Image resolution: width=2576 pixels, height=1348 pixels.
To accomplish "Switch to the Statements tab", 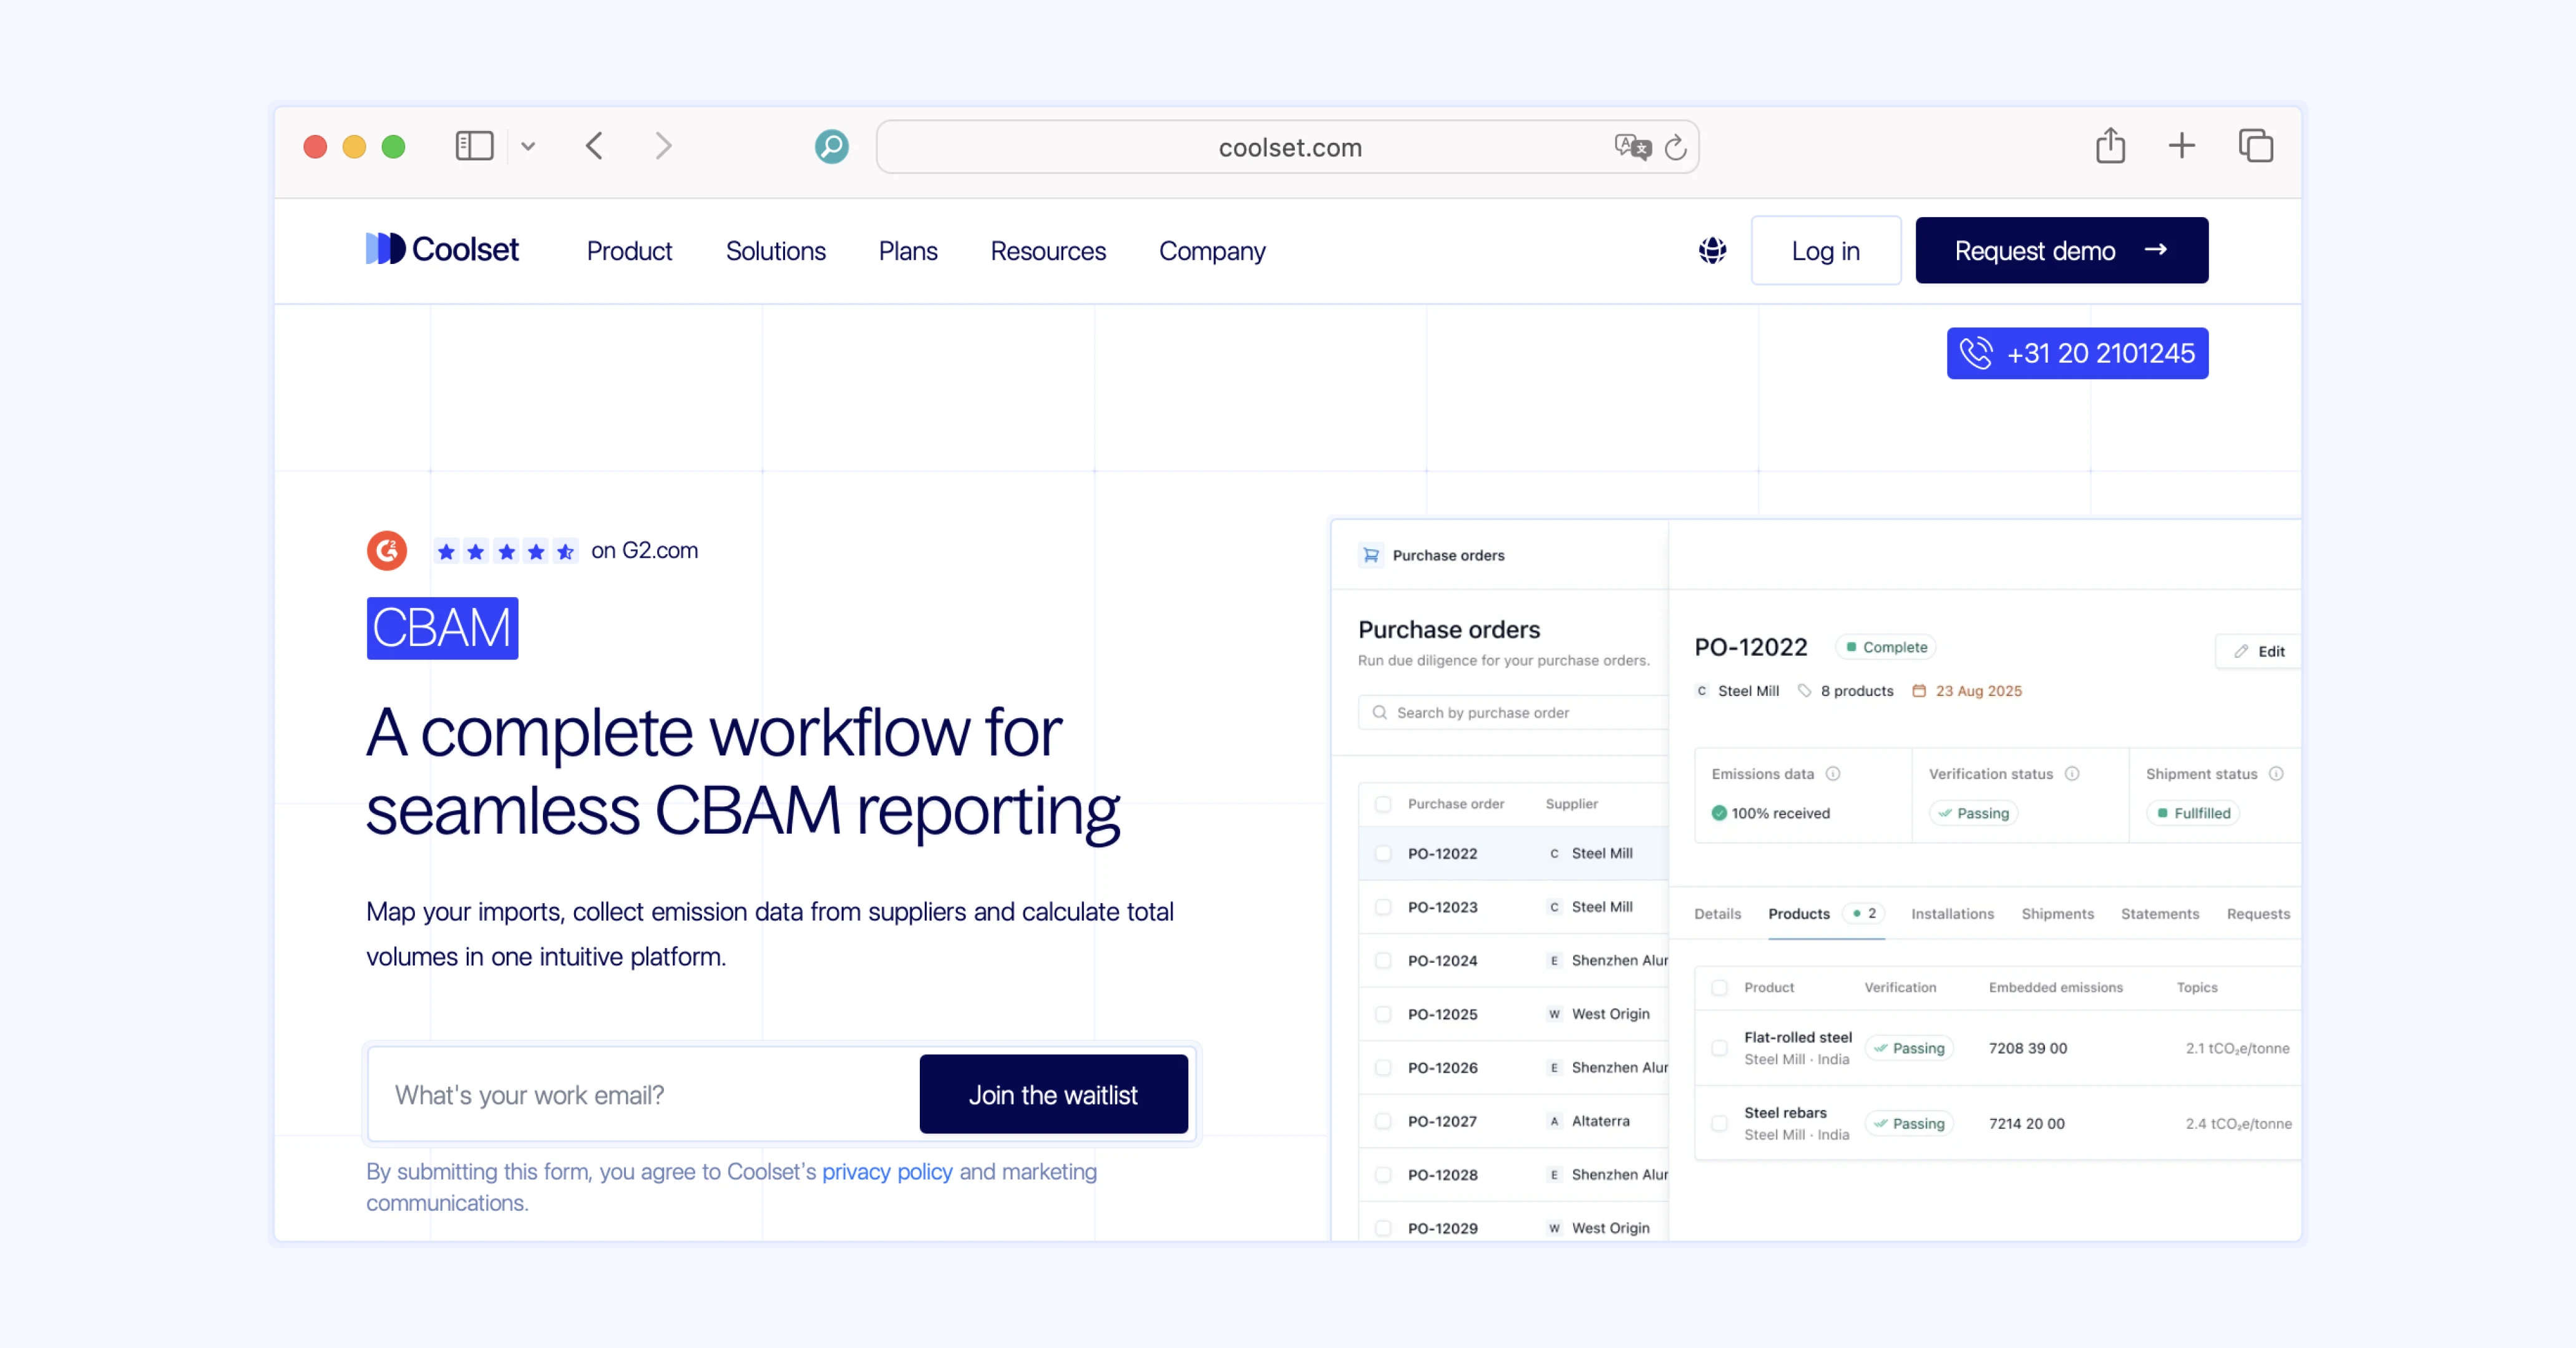I will [x=2159, y=914].
